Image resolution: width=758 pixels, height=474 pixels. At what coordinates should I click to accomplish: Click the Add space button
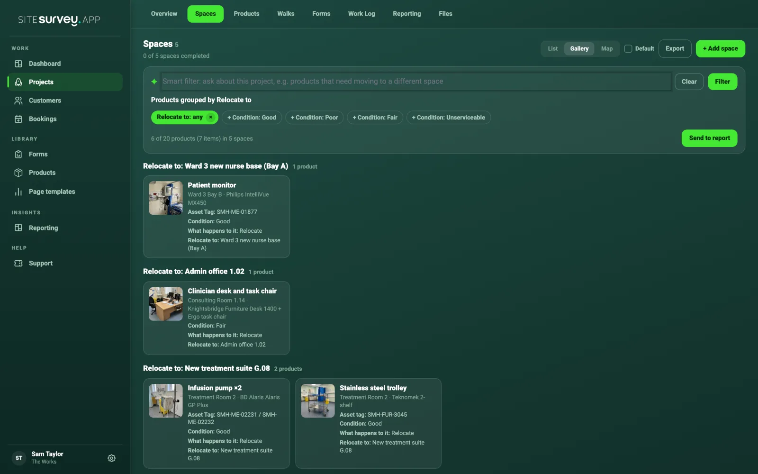(720, 48)
